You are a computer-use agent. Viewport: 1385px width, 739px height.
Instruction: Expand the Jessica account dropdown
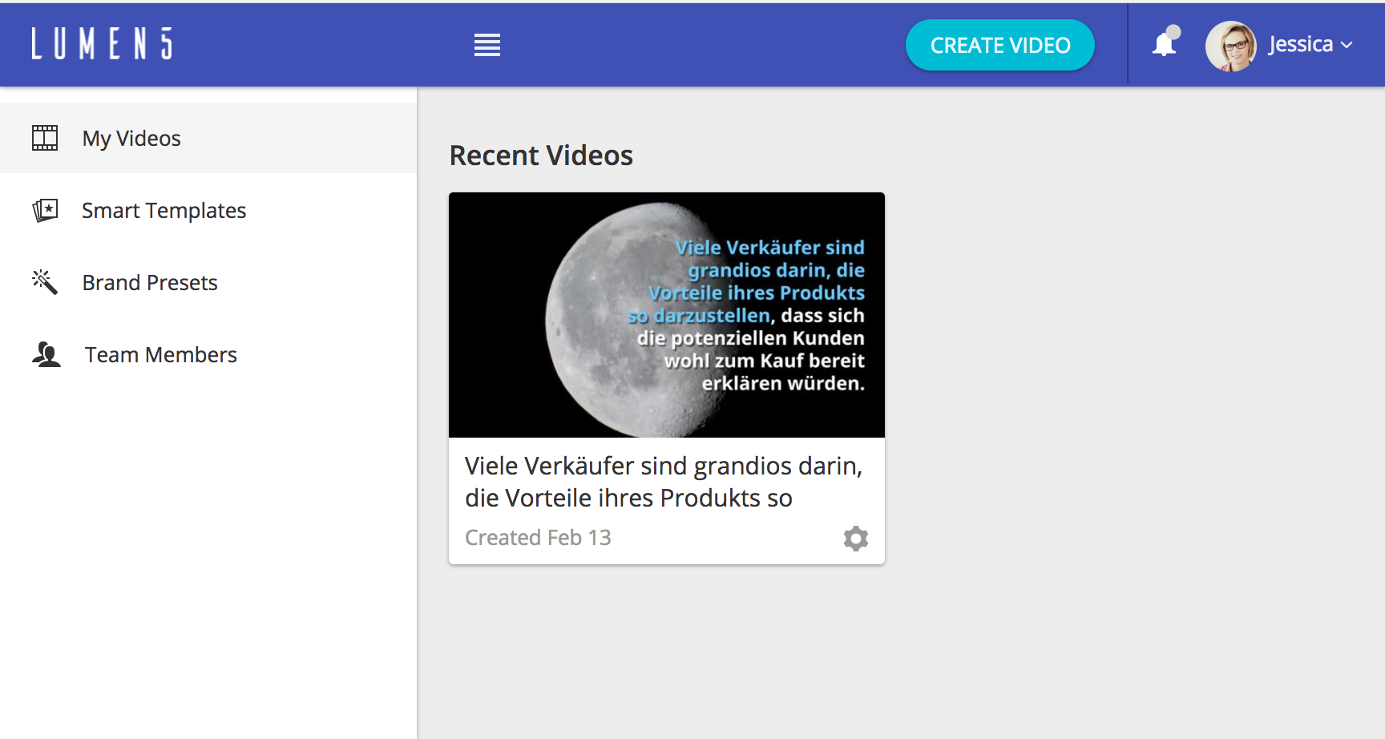tap(1310, 45)
